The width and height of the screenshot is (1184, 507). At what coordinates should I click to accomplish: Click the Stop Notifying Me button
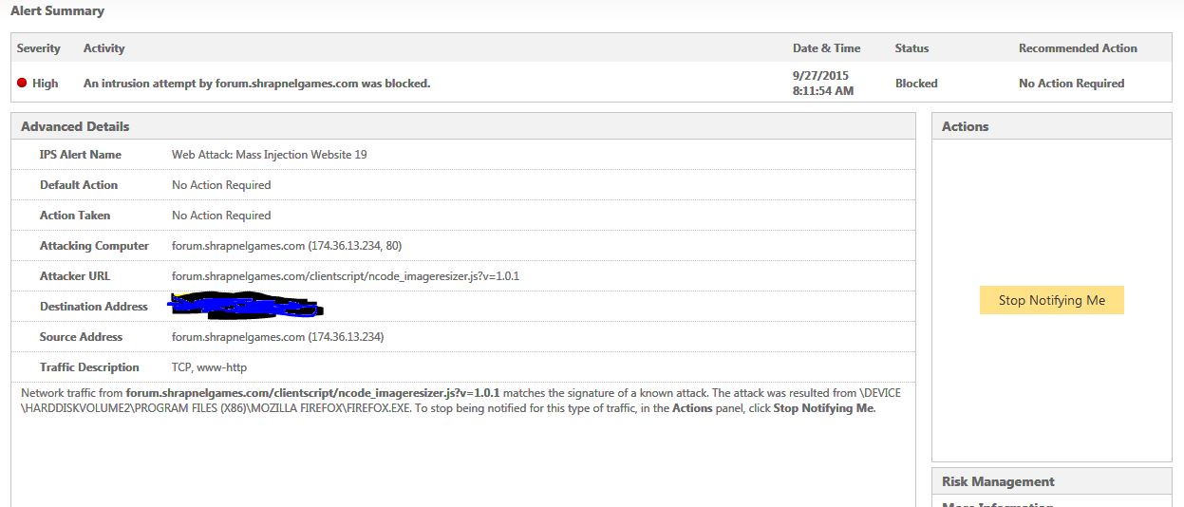pos(1051,300)
